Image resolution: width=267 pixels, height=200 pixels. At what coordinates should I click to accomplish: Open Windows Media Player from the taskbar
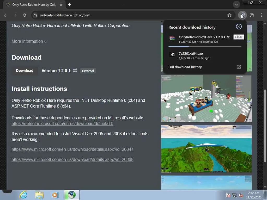click(55, 195)
